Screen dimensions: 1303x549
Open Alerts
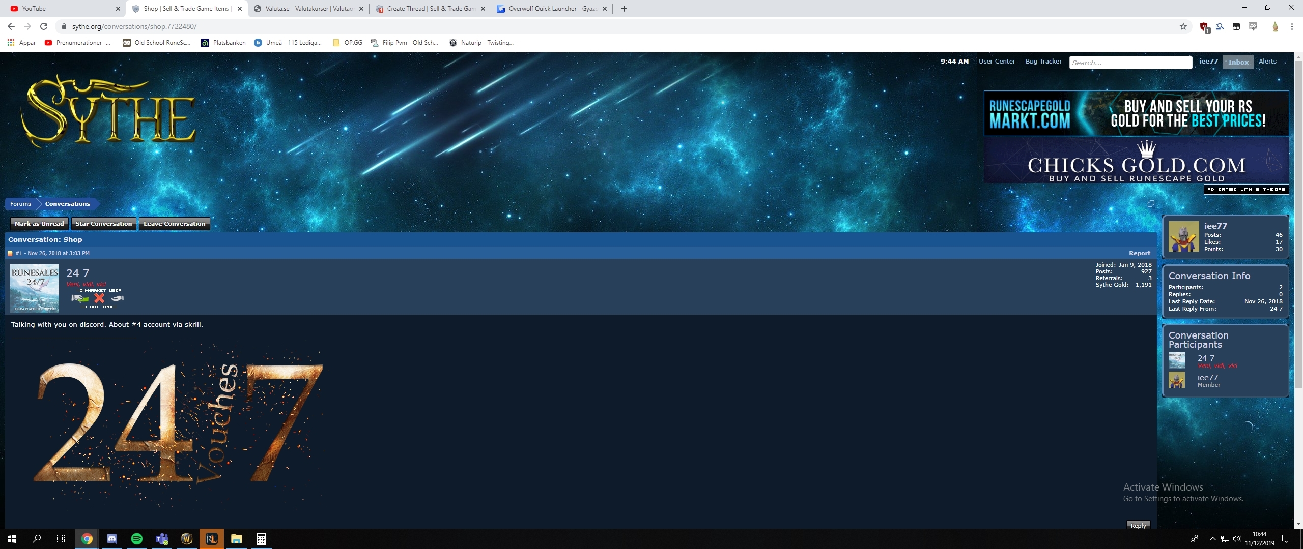pyautogui.click(x=1267, y=62)
